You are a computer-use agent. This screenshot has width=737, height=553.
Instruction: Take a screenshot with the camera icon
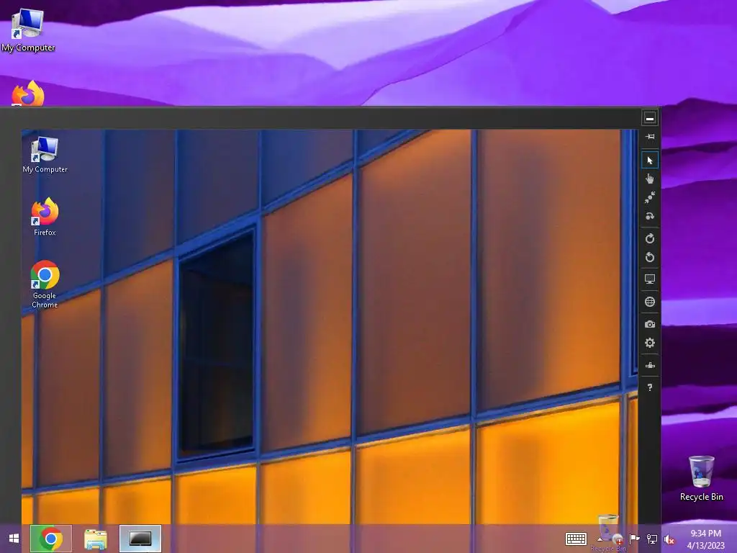point(650,324)
